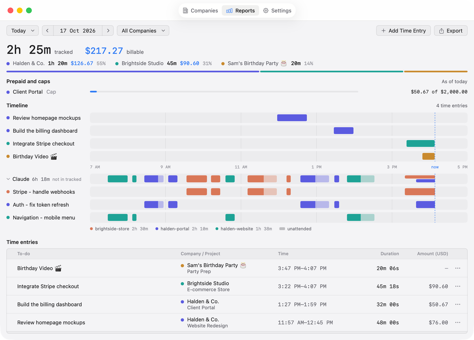Go to previous day arrow
This screenshot has height=340, width=474.
(x=48, y=31)
